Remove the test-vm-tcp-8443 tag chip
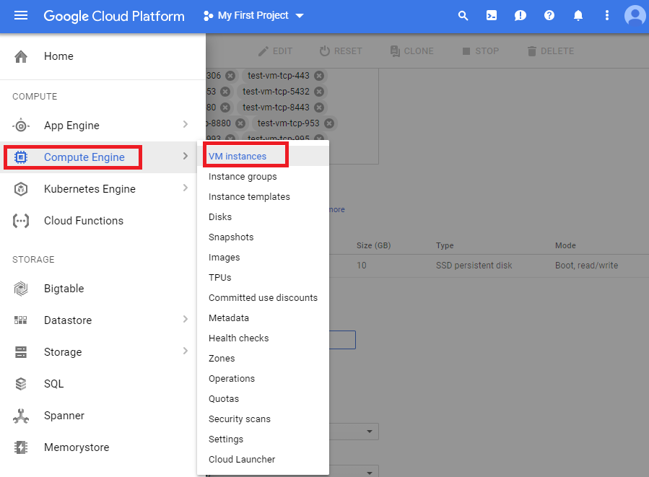Viewport: 649px width, 477px height. [320, 108]
